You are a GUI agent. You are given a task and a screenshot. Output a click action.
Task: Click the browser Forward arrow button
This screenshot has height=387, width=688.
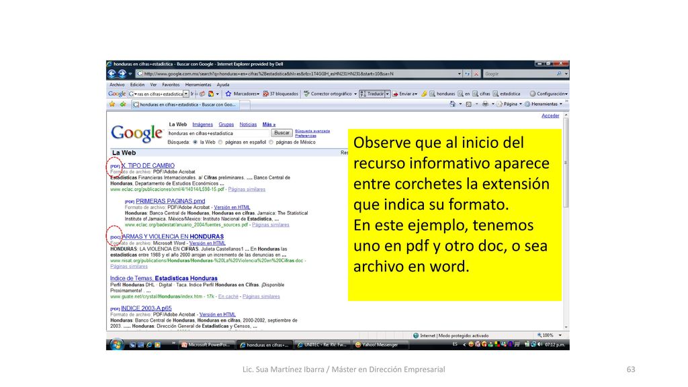tap(122, 74)
